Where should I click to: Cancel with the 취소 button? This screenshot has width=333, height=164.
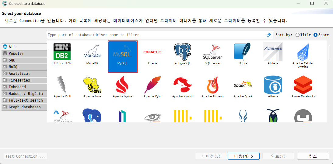[x=313, y=156]
